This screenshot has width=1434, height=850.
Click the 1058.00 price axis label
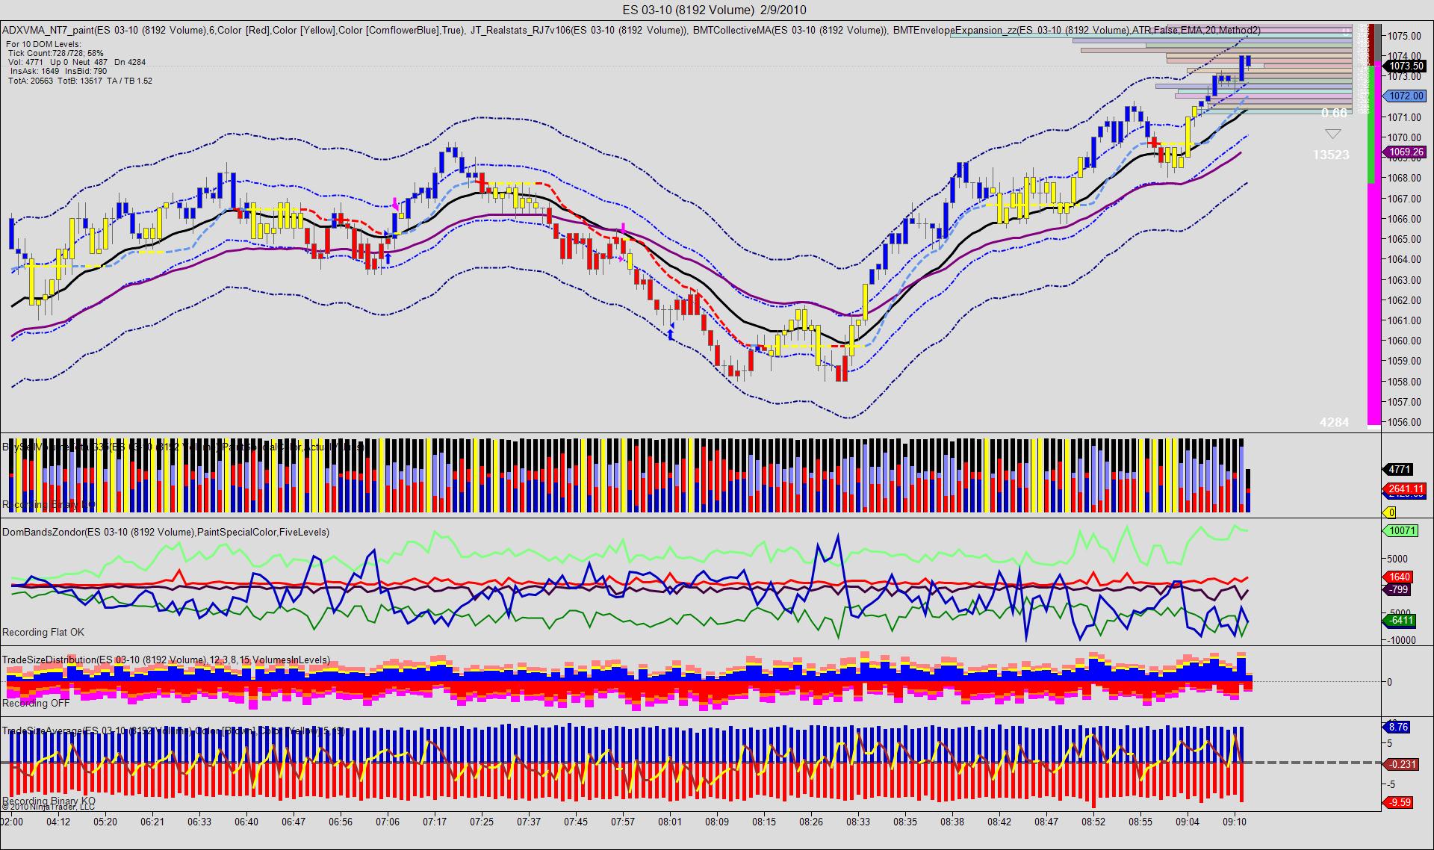click(x=1404, y=382)
